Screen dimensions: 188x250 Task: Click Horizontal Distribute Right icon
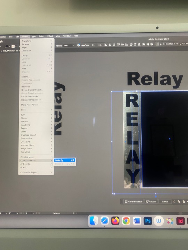[x=152, y=44]
